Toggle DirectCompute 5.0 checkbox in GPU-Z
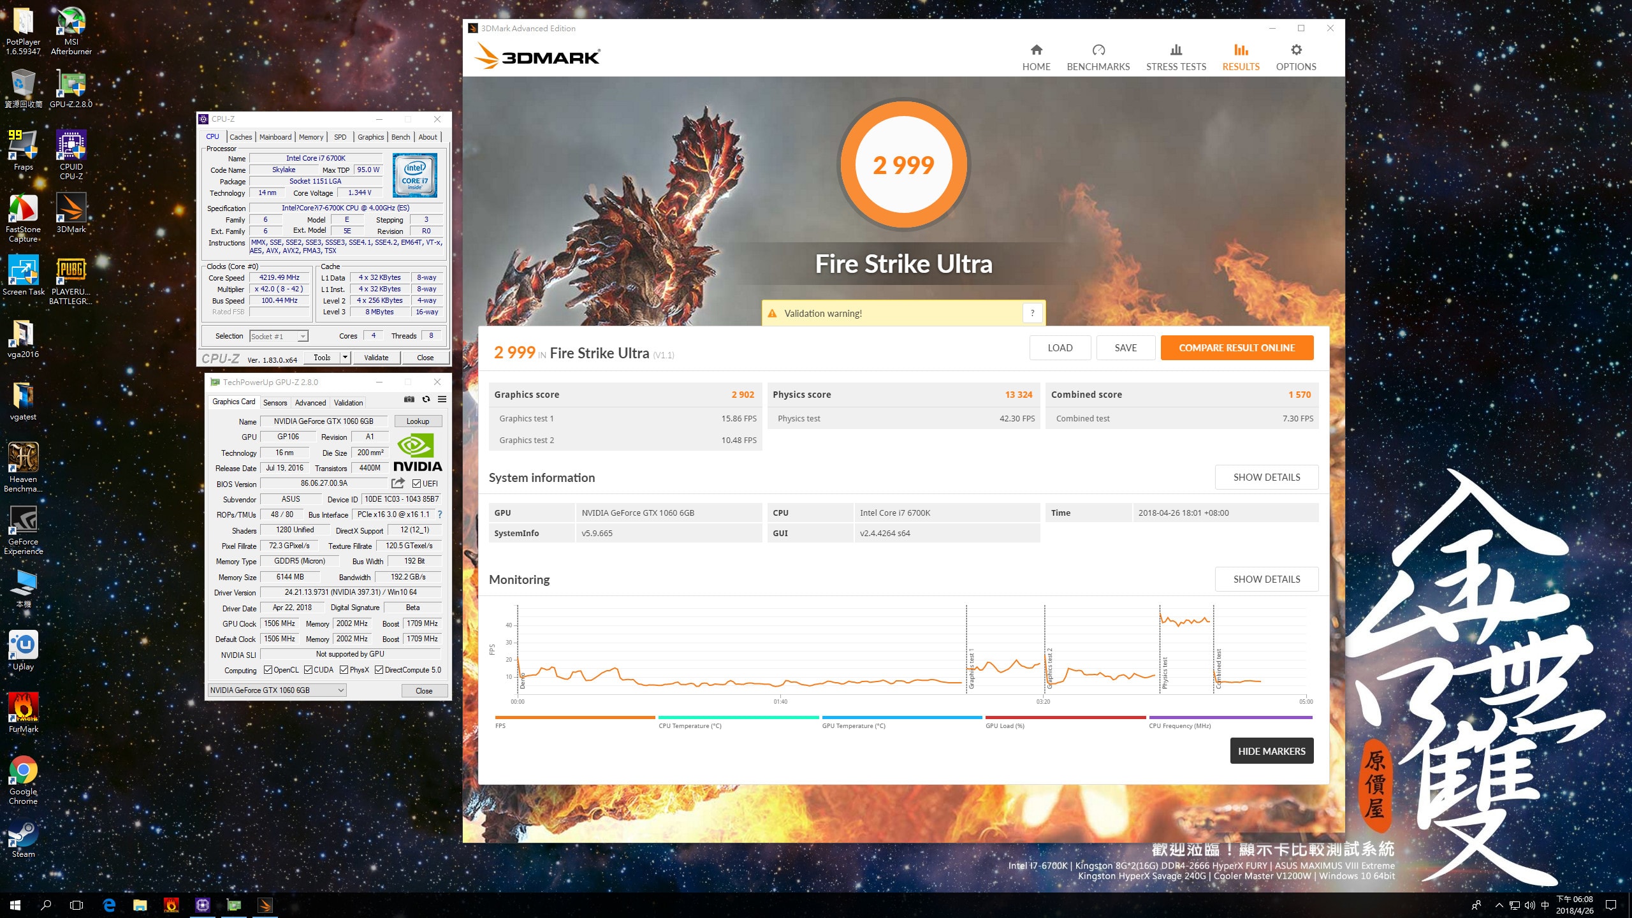Image resolution: width=1632 pixels, height=918 pixels. (x=379, y=670)
